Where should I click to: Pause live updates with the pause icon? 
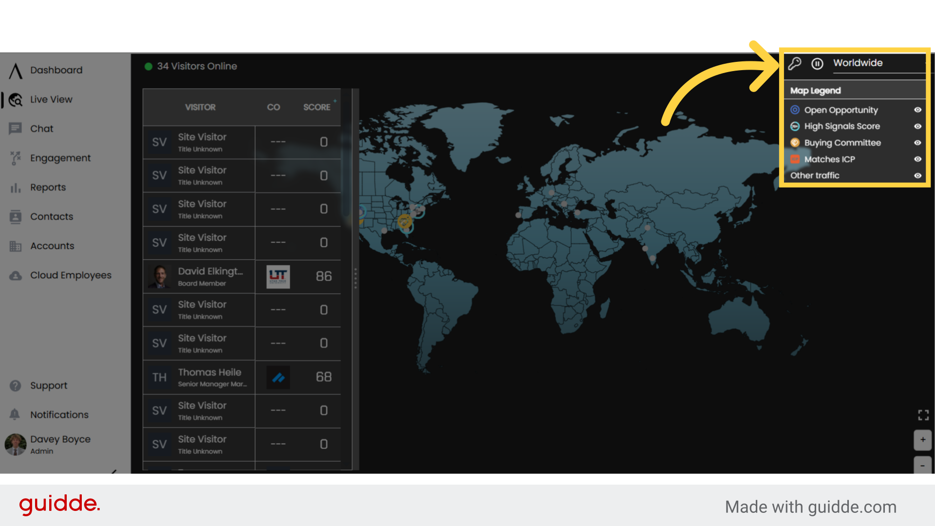(817, 64)
